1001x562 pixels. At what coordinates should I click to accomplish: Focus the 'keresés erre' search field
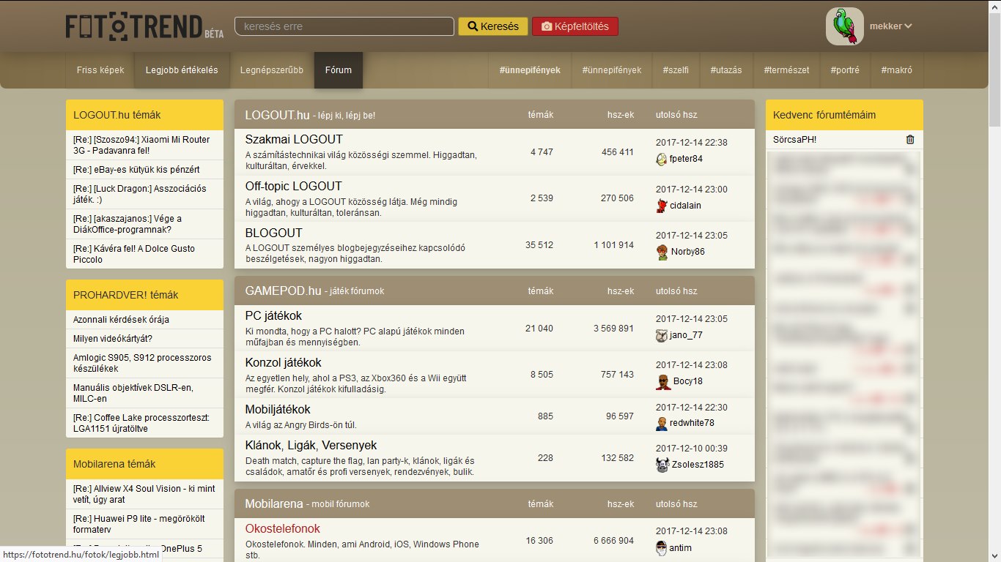click(344, 26)
